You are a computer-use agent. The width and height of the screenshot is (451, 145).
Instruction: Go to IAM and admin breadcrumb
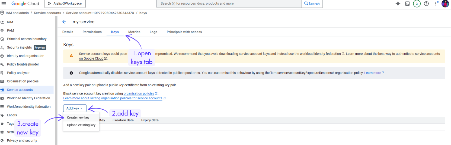tap(17, 13)
